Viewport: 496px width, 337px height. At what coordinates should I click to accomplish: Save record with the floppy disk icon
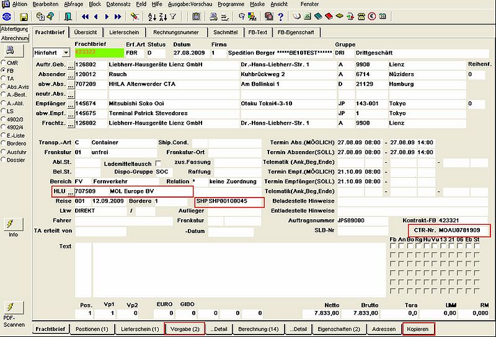(x=24, y=17)
